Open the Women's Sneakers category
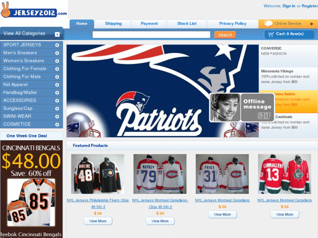The width and height of the screenshot is (318, 238). (x=31, y=61)
